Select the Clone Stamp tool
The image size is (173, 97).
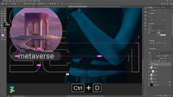pos(5,18)
